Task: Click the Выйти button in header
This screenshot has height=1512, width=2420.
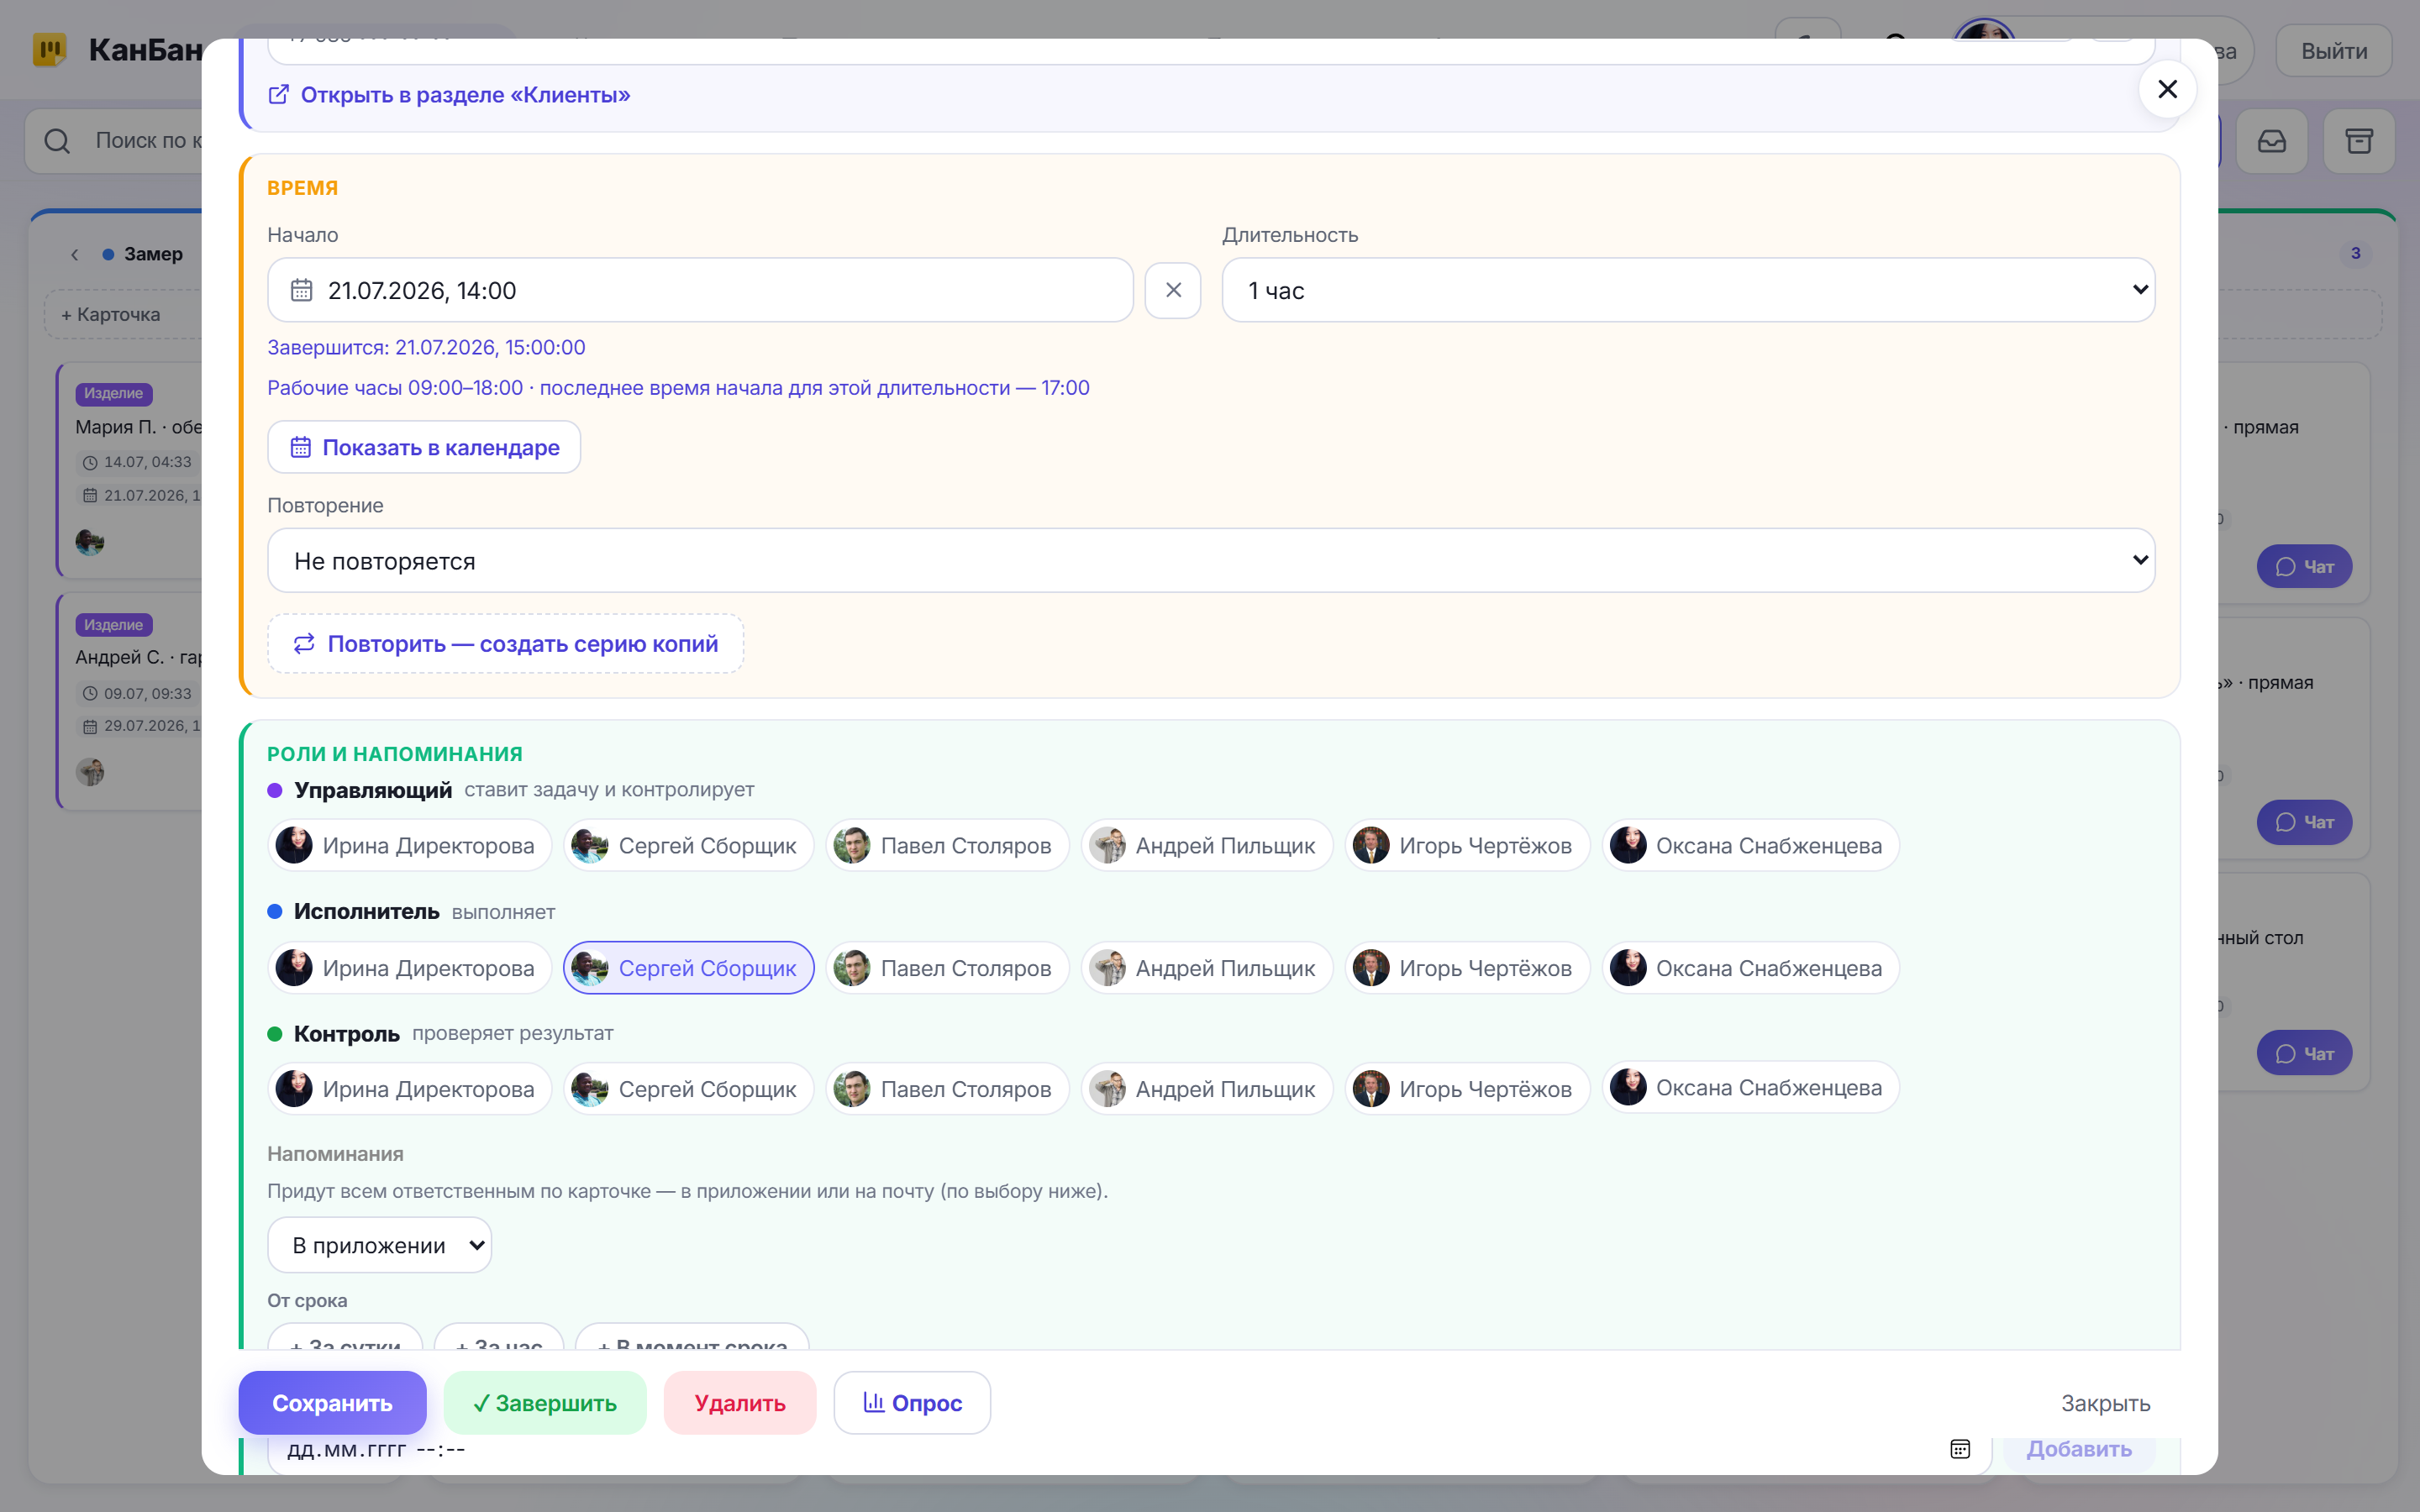Action: pos(2334,51)
